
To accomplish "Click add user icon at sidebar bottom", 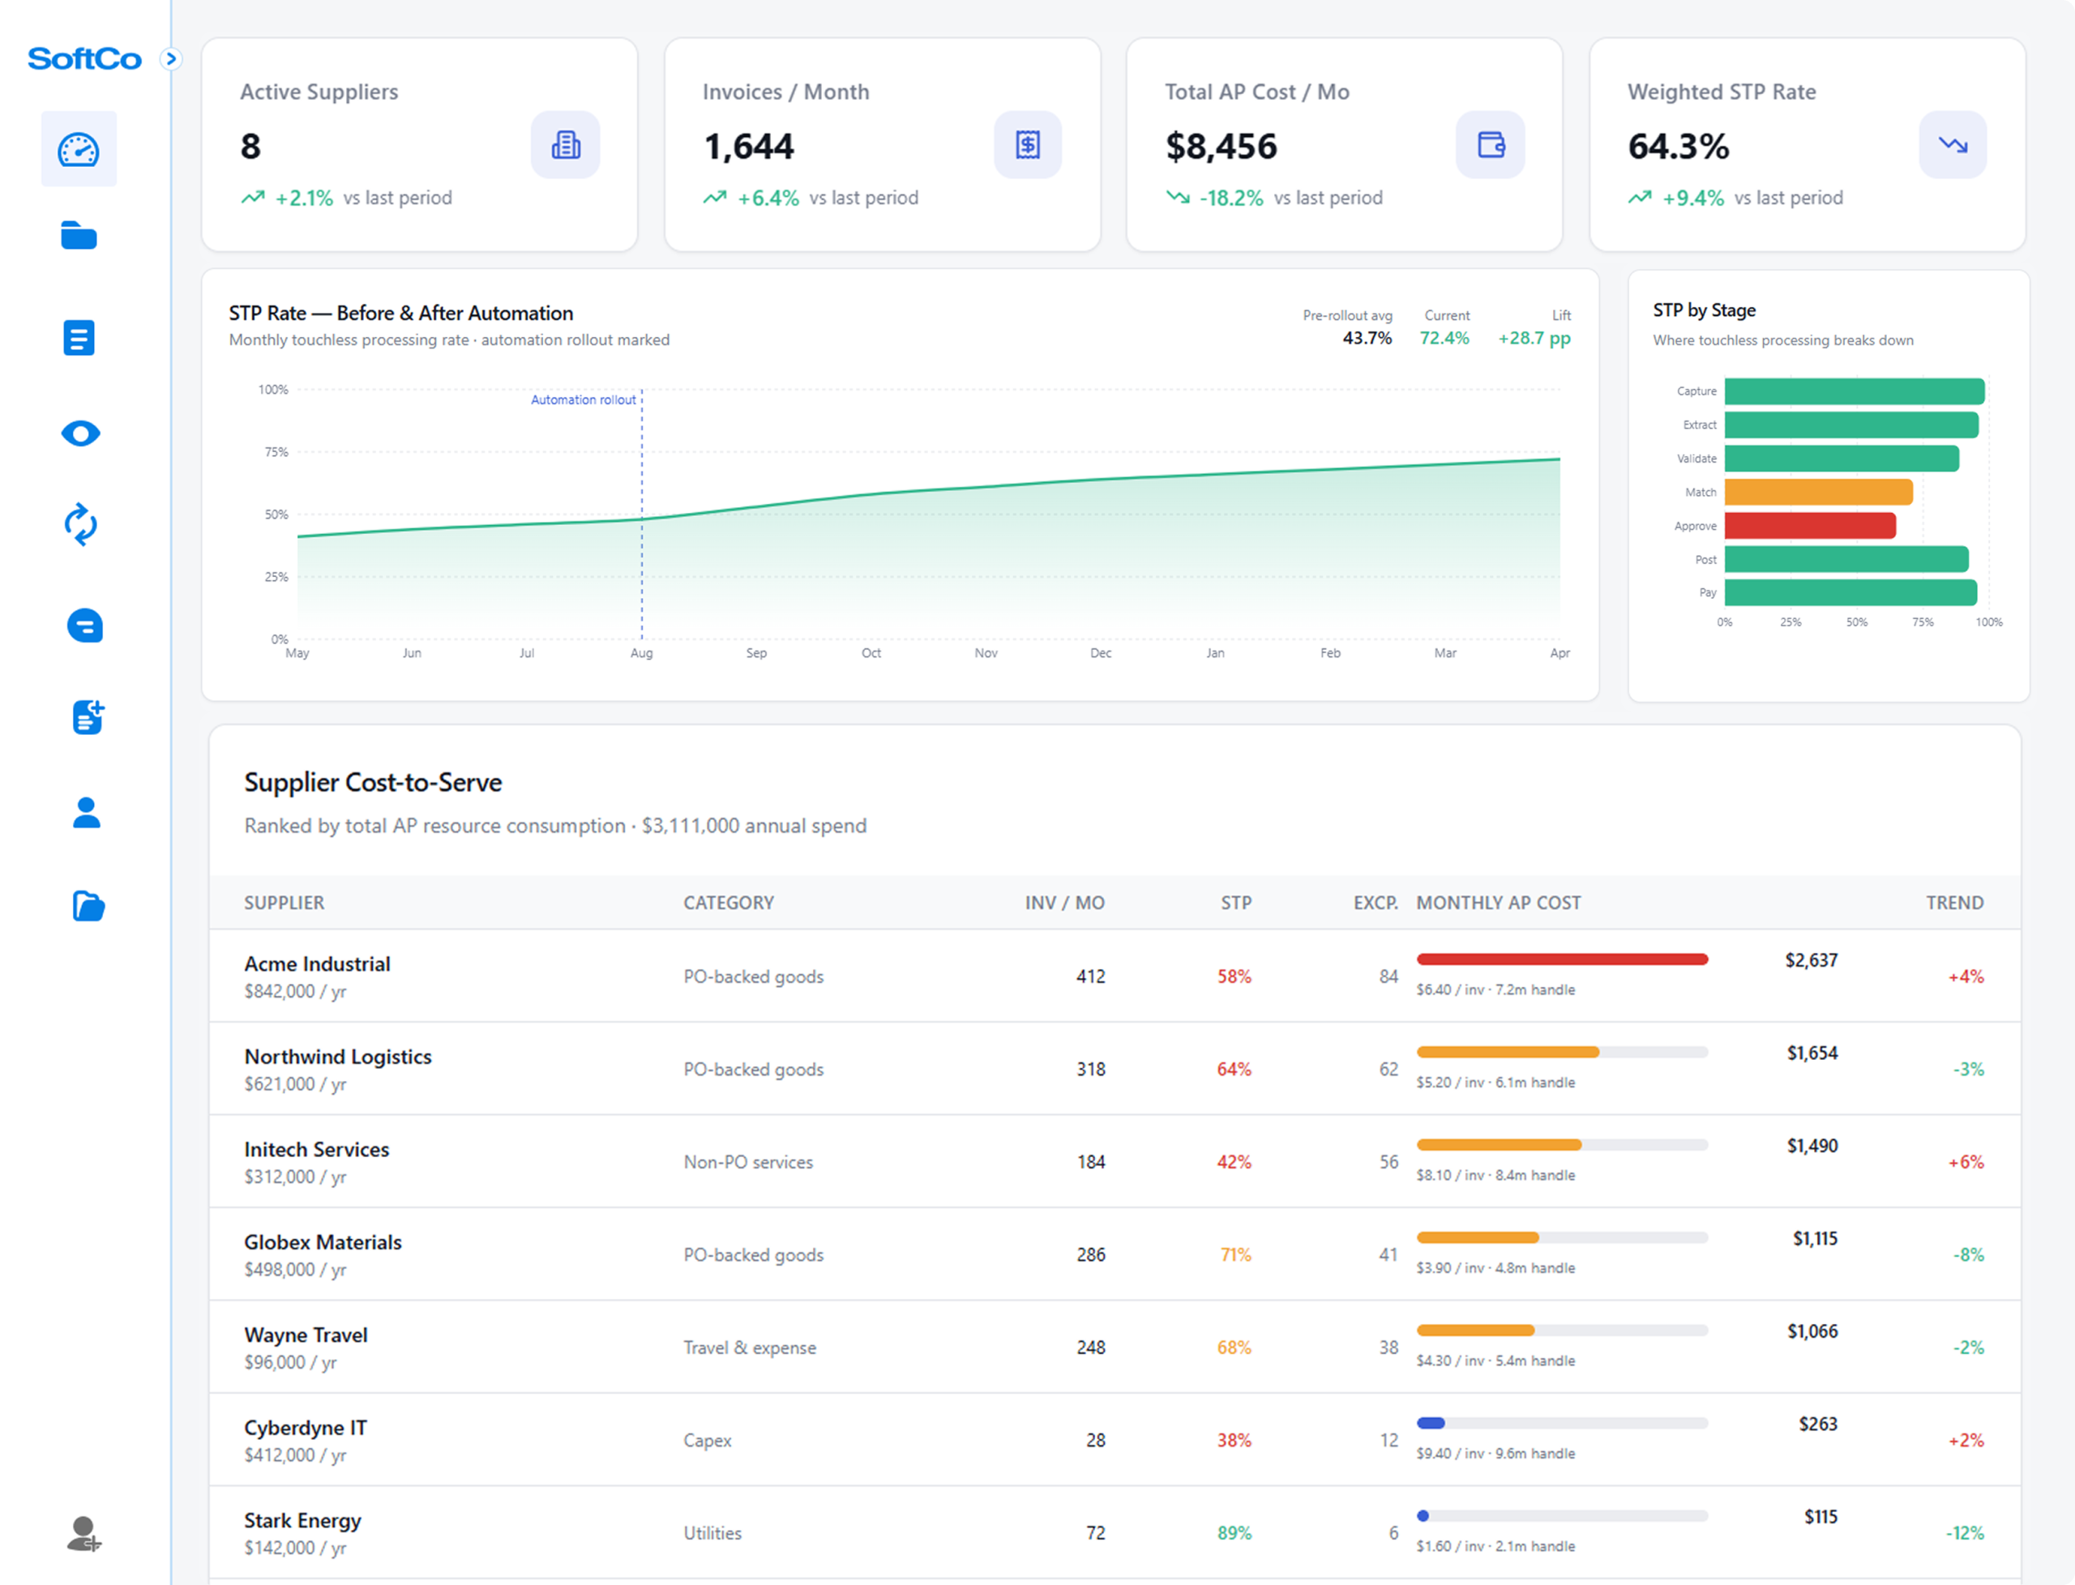I will pyautogui.click(x=84, y=1534).
